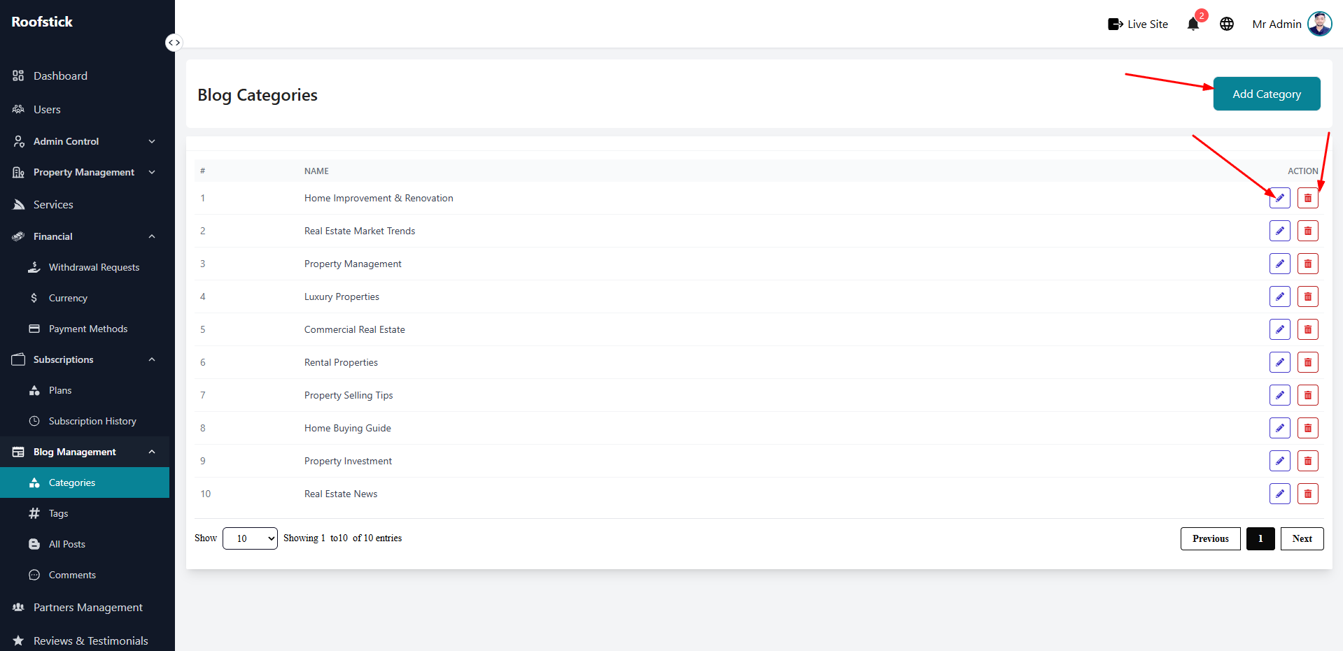Delete the Luxury Properties category
The height and width of the screenshot is (651, 1343).
(x=1308, y=296)
